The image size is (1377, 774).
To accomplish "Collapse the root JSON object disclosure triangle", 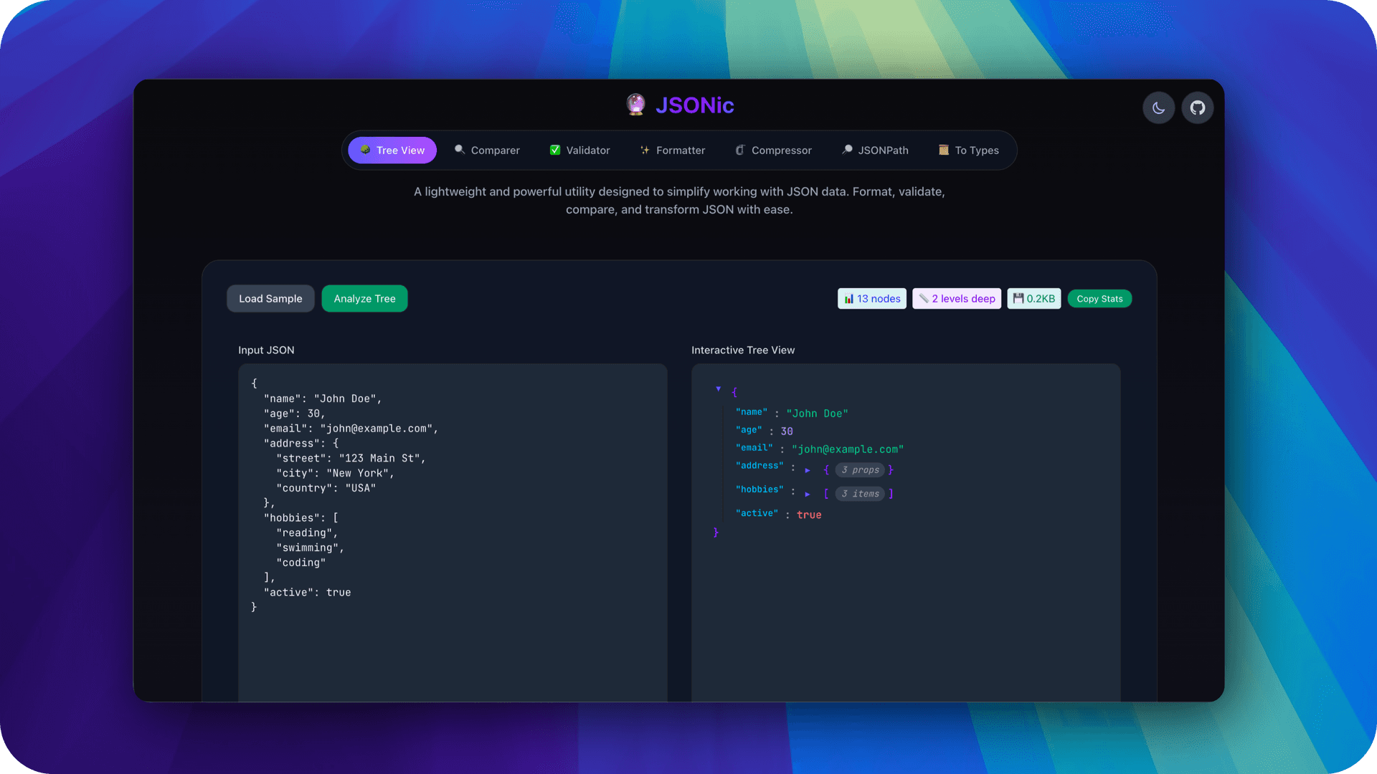I will coord(719,389).
